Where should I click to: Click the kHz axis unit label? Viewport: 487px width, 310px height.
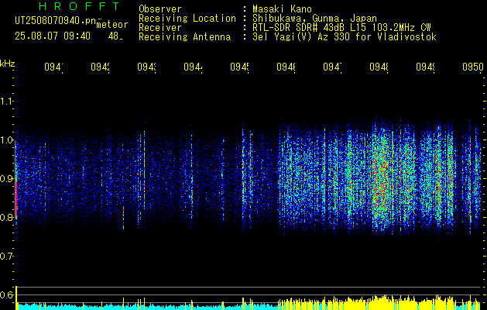click(x=8, y=64)
